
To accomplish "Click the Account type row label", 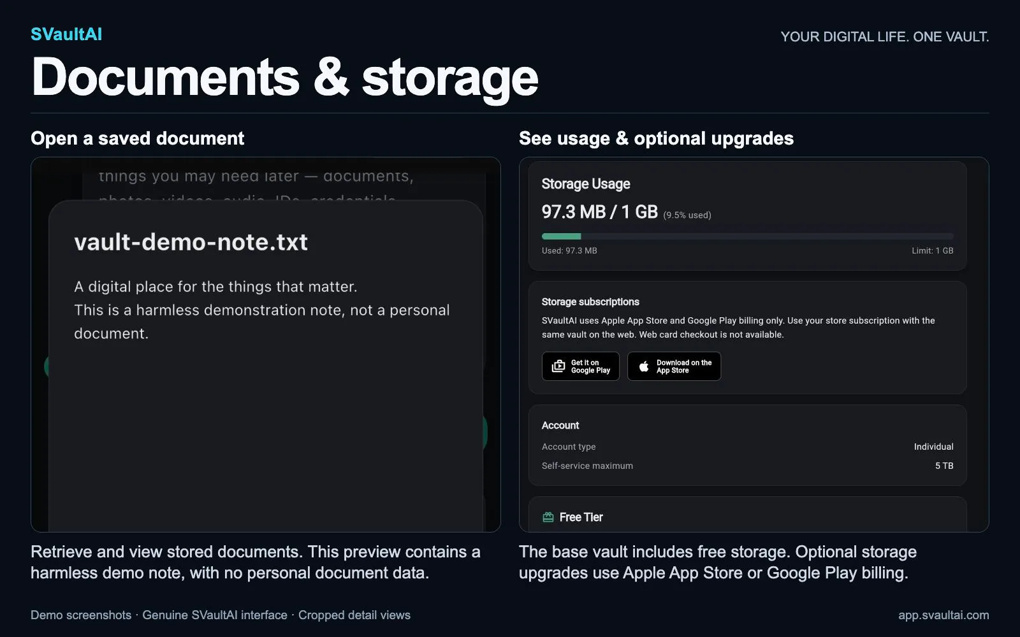I will pos(569,447).
